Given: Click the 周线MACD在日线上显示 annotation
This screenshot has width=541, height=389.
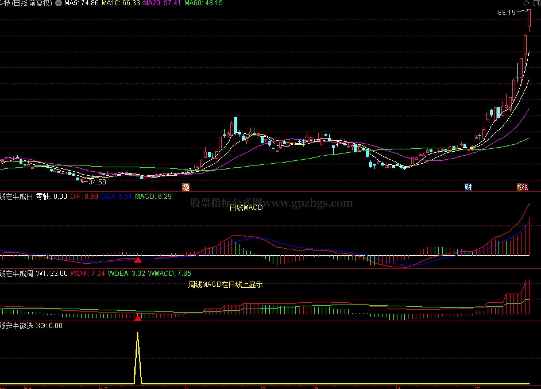Looking at the screenshot, I should click(225, 285).
